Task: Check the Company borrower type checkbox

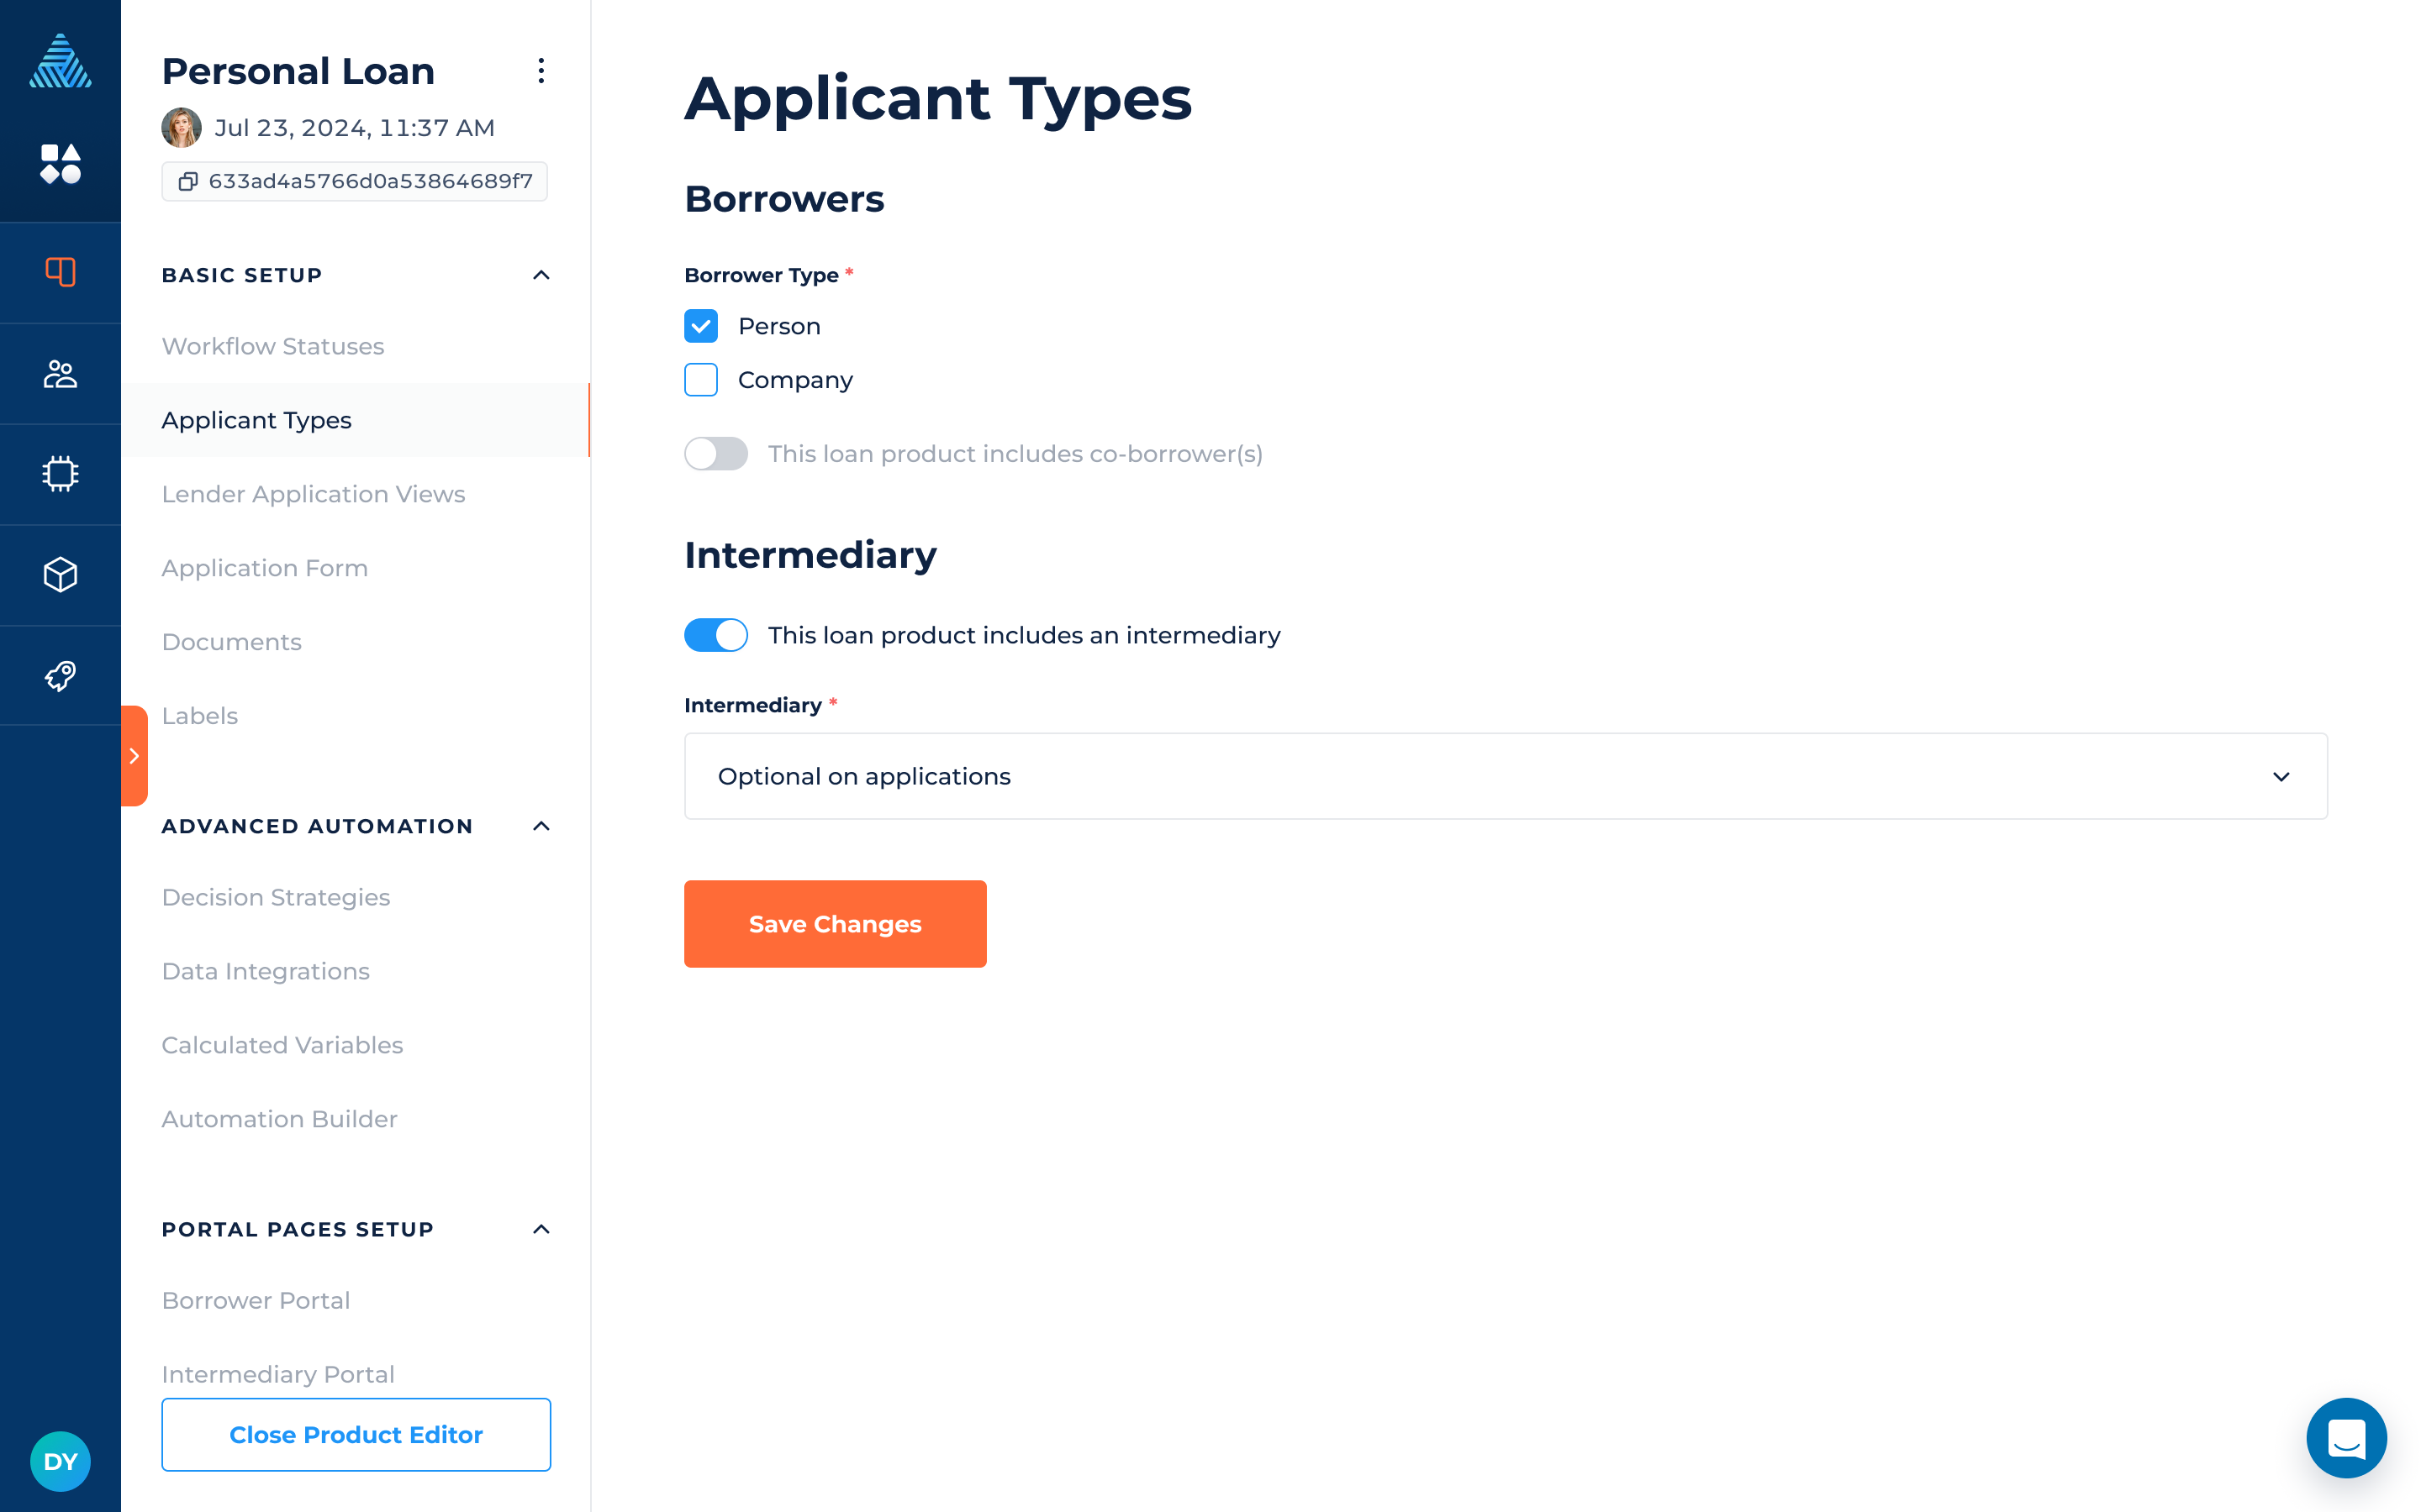Action: point(700,380)
